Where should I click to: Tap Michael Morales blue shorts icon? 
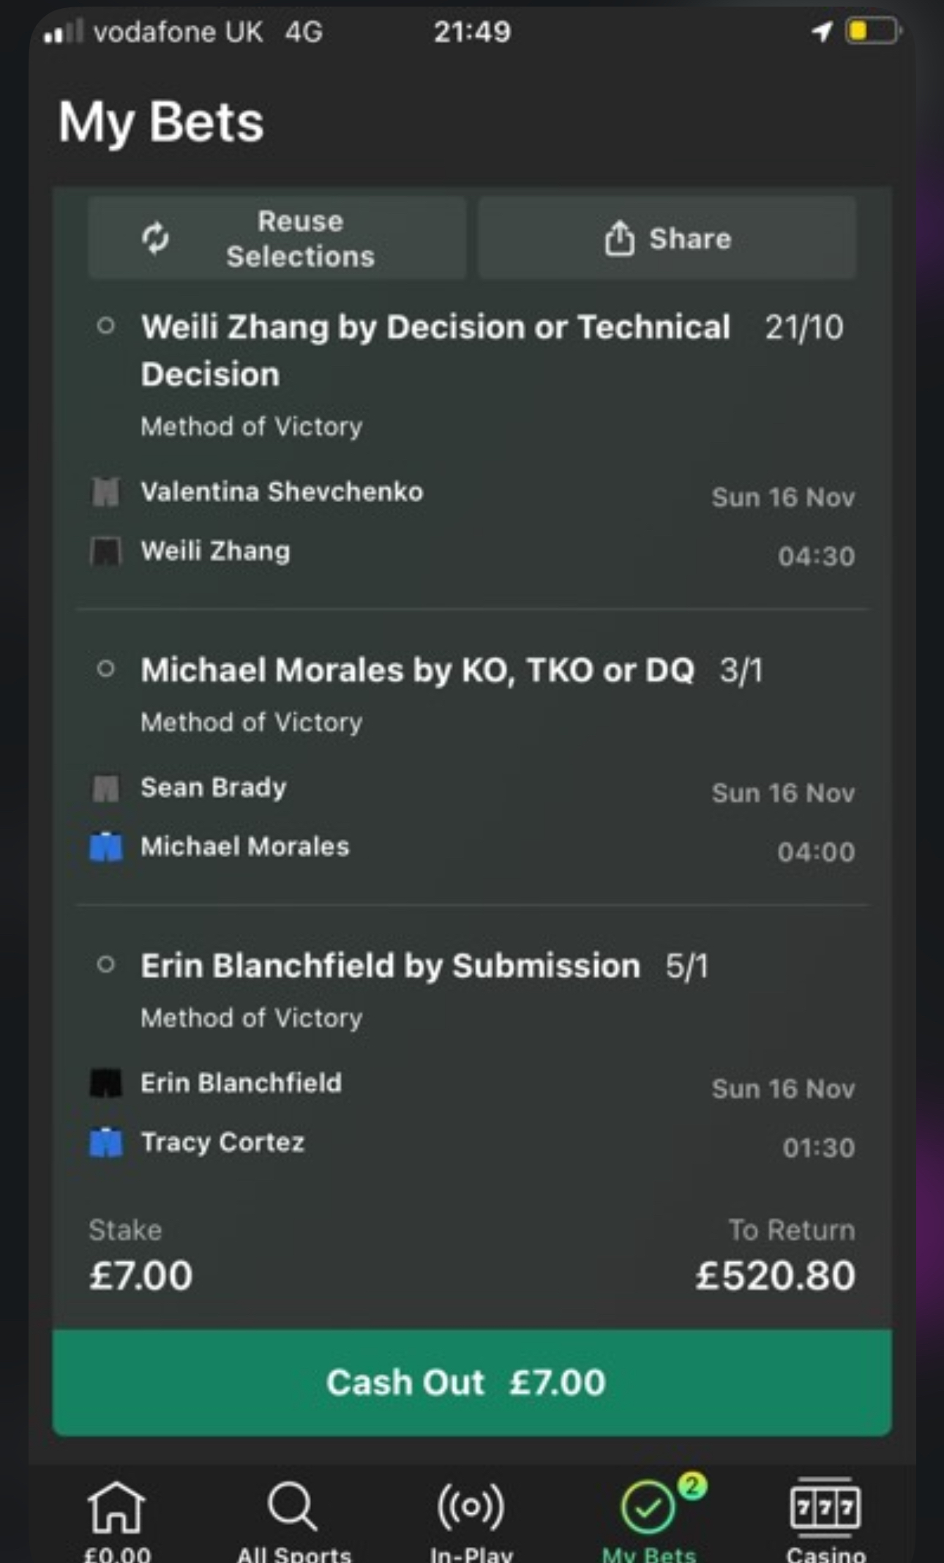[x=106, y=847]
